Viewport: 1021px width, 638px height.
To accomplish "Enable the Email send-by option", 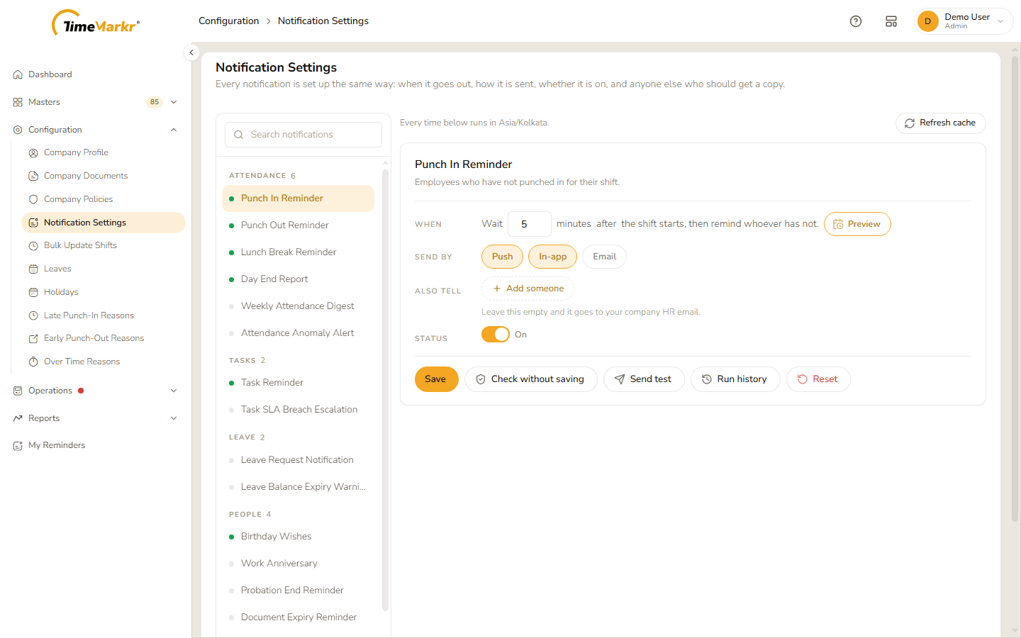I will click(x=604, y=257).
